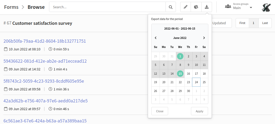Viewport: 275px width, 124px height.
Task: Click the Forms breadcrumb
Action: click(11, 7)
